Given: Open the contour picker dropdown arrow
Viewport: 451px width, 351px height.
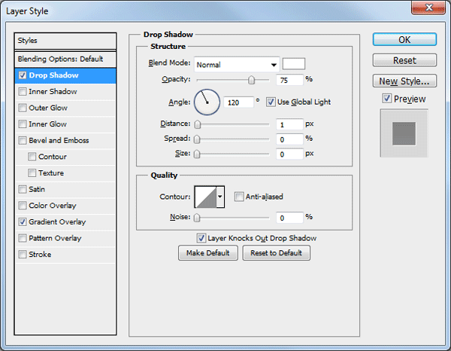Looking at the screenshot, I should (220, 197).
